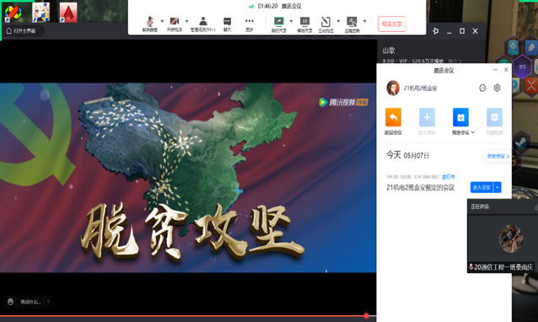Open the Schedule Meeting calendar icon
The image size is (538, 322).
(x=460, y=118)
